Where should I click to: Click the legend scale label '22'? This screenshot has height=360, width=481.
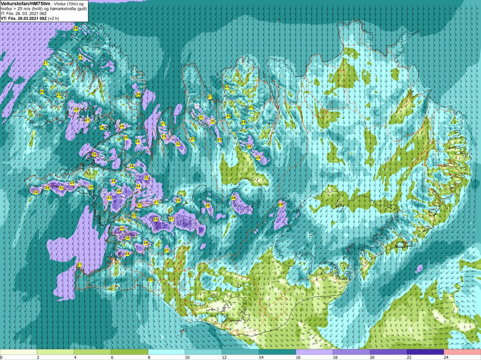(409, 357)
